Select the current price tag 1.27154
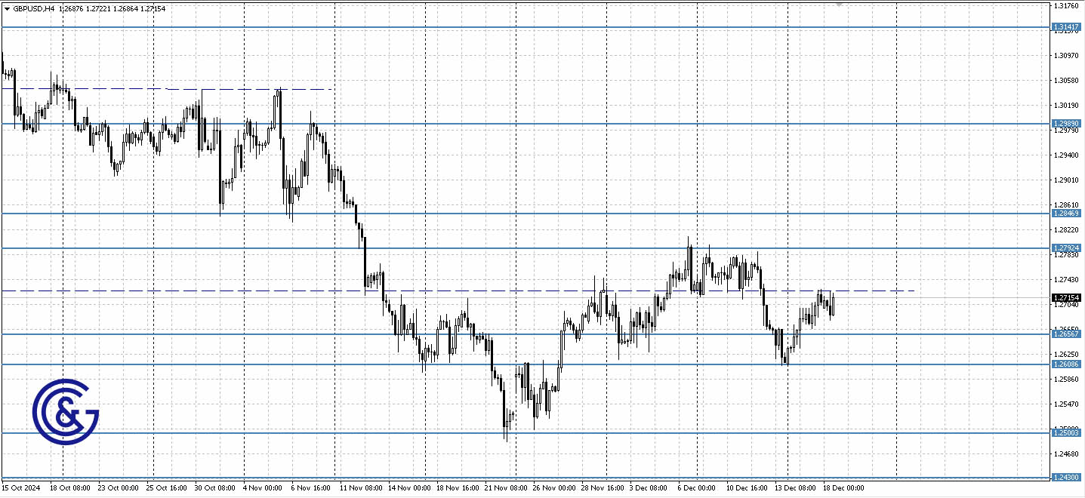This screenshot has height=498, width=1085. pos(1066,297)
